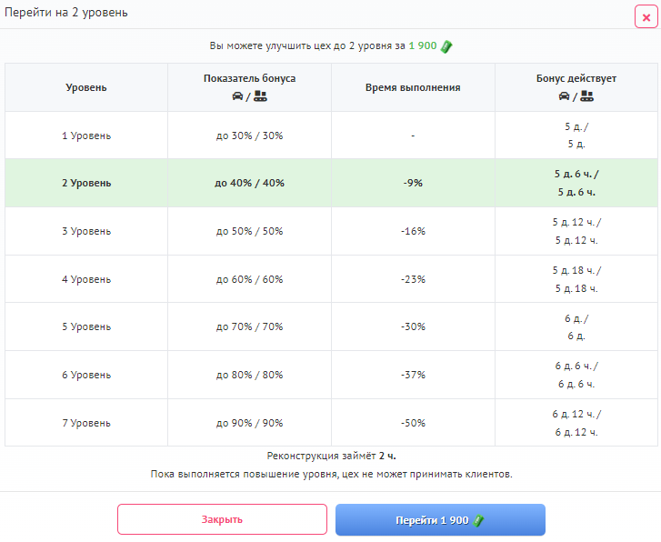Click the conveyor icon under Показатель бонуса
The image size is (661, 542).
pos(260,96)
